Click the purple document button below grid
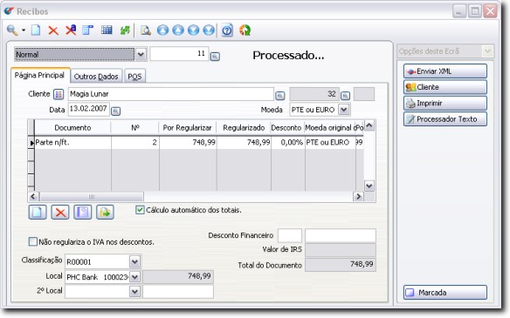 (83, 213)
